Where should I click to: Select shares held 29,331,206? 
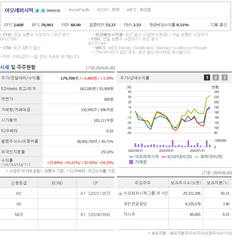tap(192, 193)
